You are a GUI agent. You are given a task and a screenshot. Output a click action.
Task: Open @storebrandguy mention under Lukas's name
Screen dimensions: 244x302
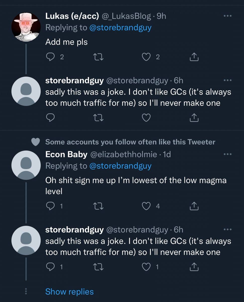point(120,27)
